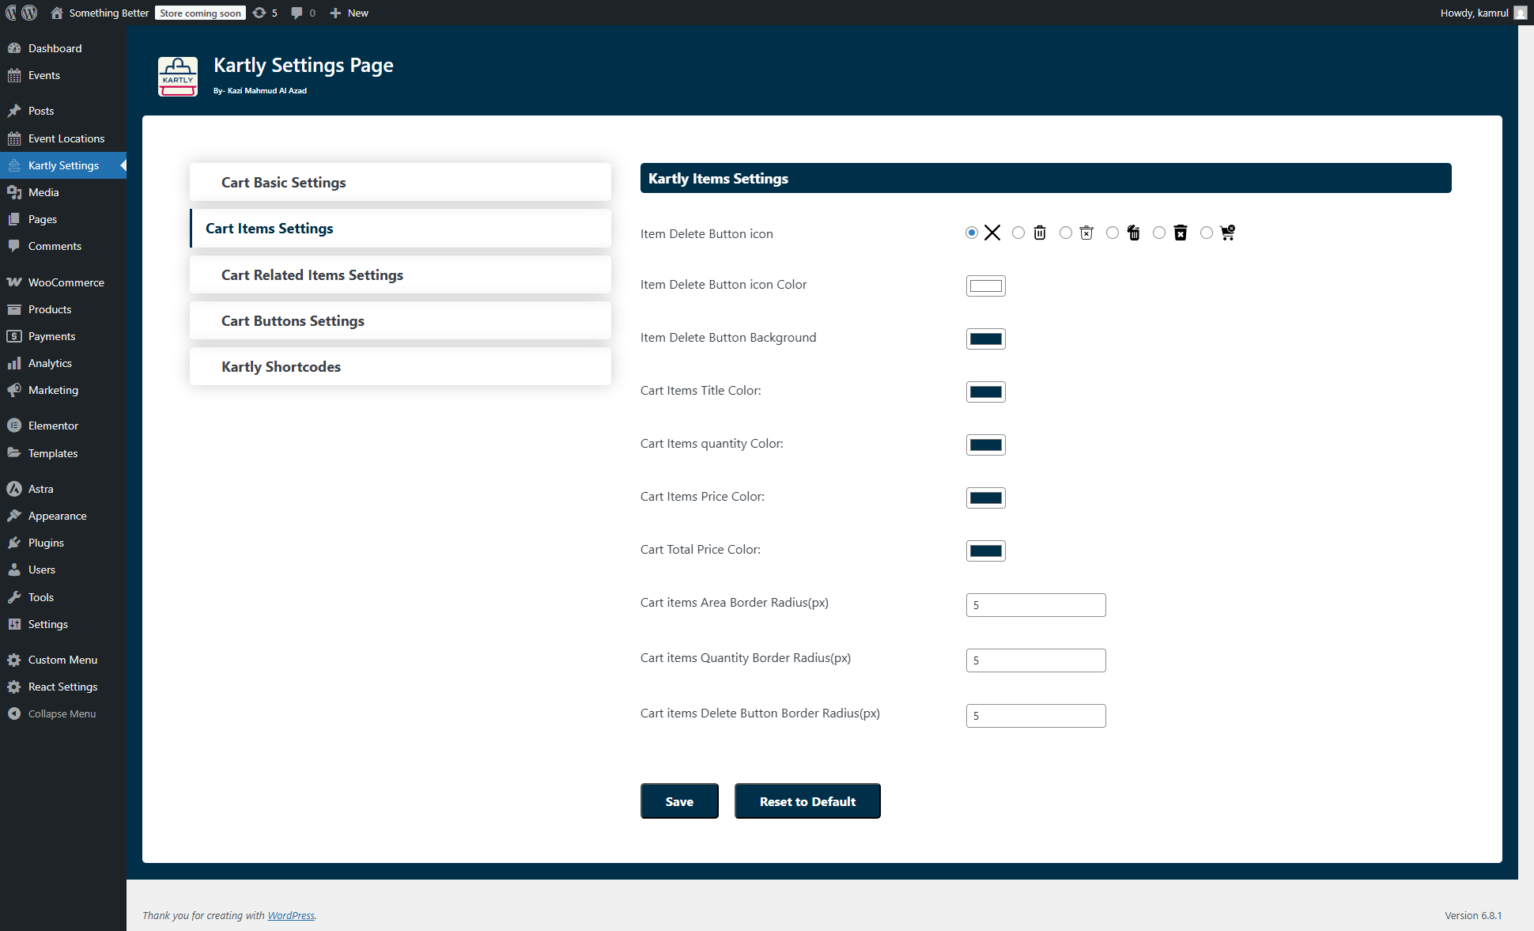Select radio for solid trash x icon

coord(1159,233)
